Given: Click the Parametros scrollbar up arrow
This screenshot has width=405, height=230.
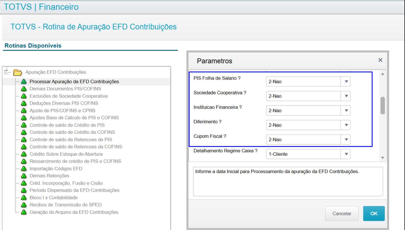Looking at the screenshot, I should point(382,74).
